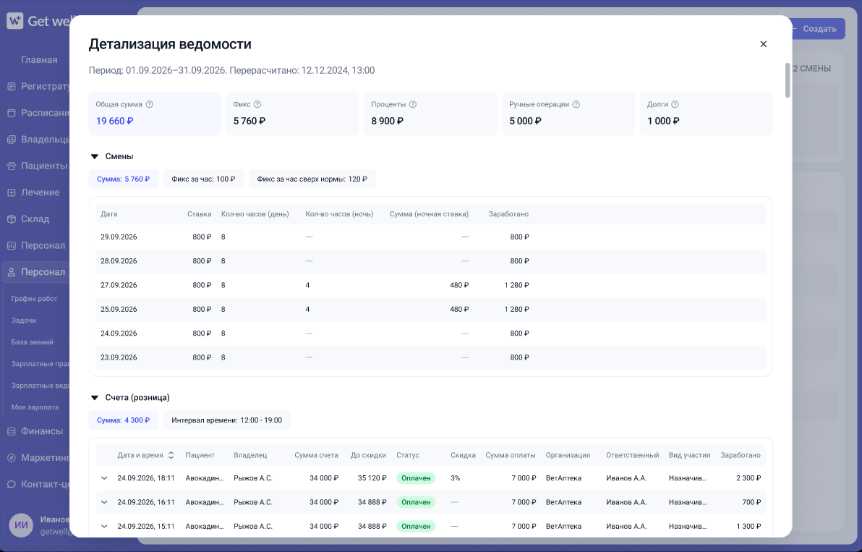
Task: Click the Оплачен status in the 18:11 row
Action: [416, 478]
